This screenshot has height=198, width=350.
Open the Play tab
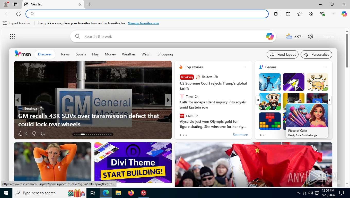pos(95,54)
